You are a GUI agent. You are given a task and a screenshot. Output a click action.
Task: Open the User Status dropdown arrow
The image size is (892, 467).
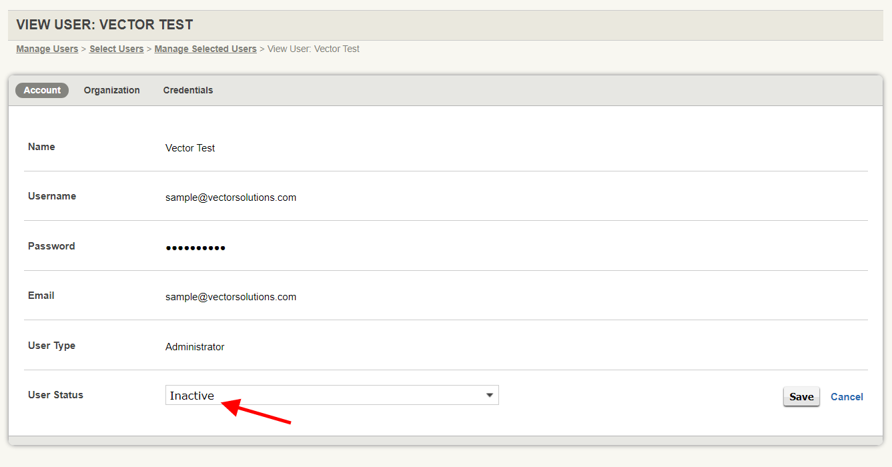pos(489,394)
